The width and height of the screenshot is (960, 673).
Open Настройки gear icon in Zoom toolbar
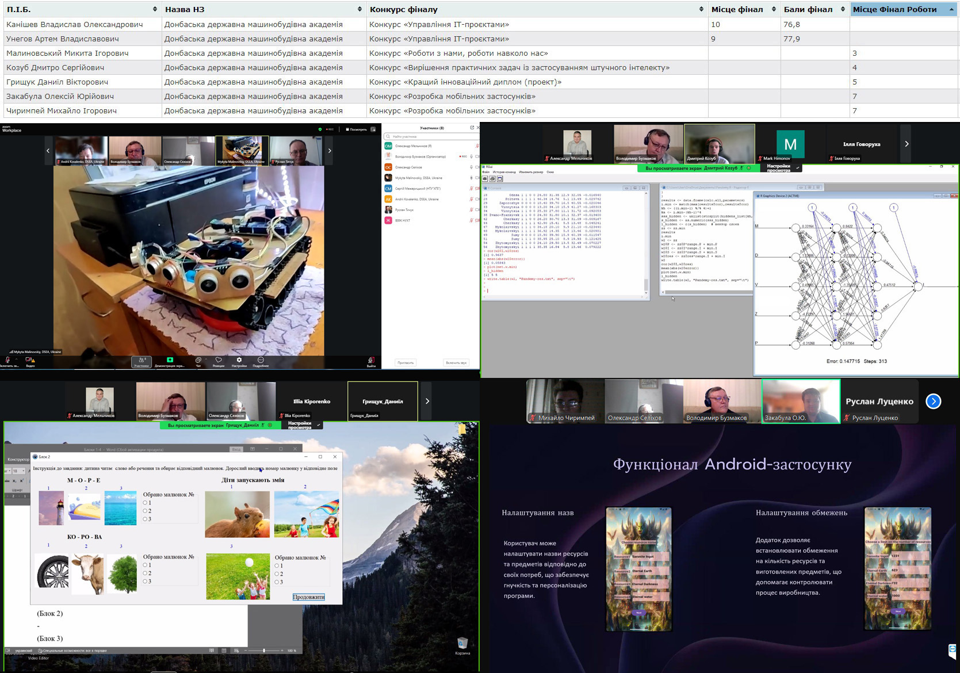pyautogui.click(x=239, y=360)
